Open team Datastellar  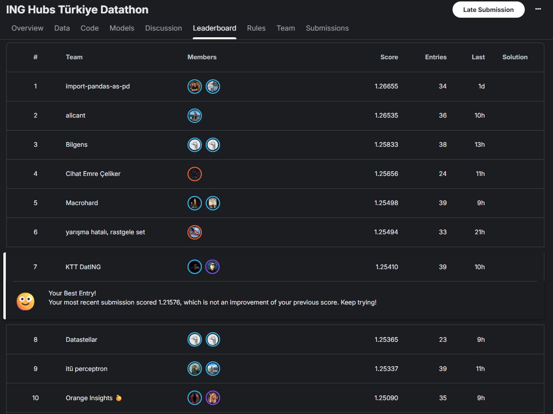click(x=81, y=339)
